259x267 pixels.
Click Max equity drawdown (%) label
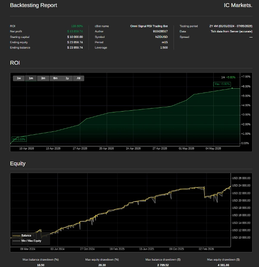tap(102, 260)
